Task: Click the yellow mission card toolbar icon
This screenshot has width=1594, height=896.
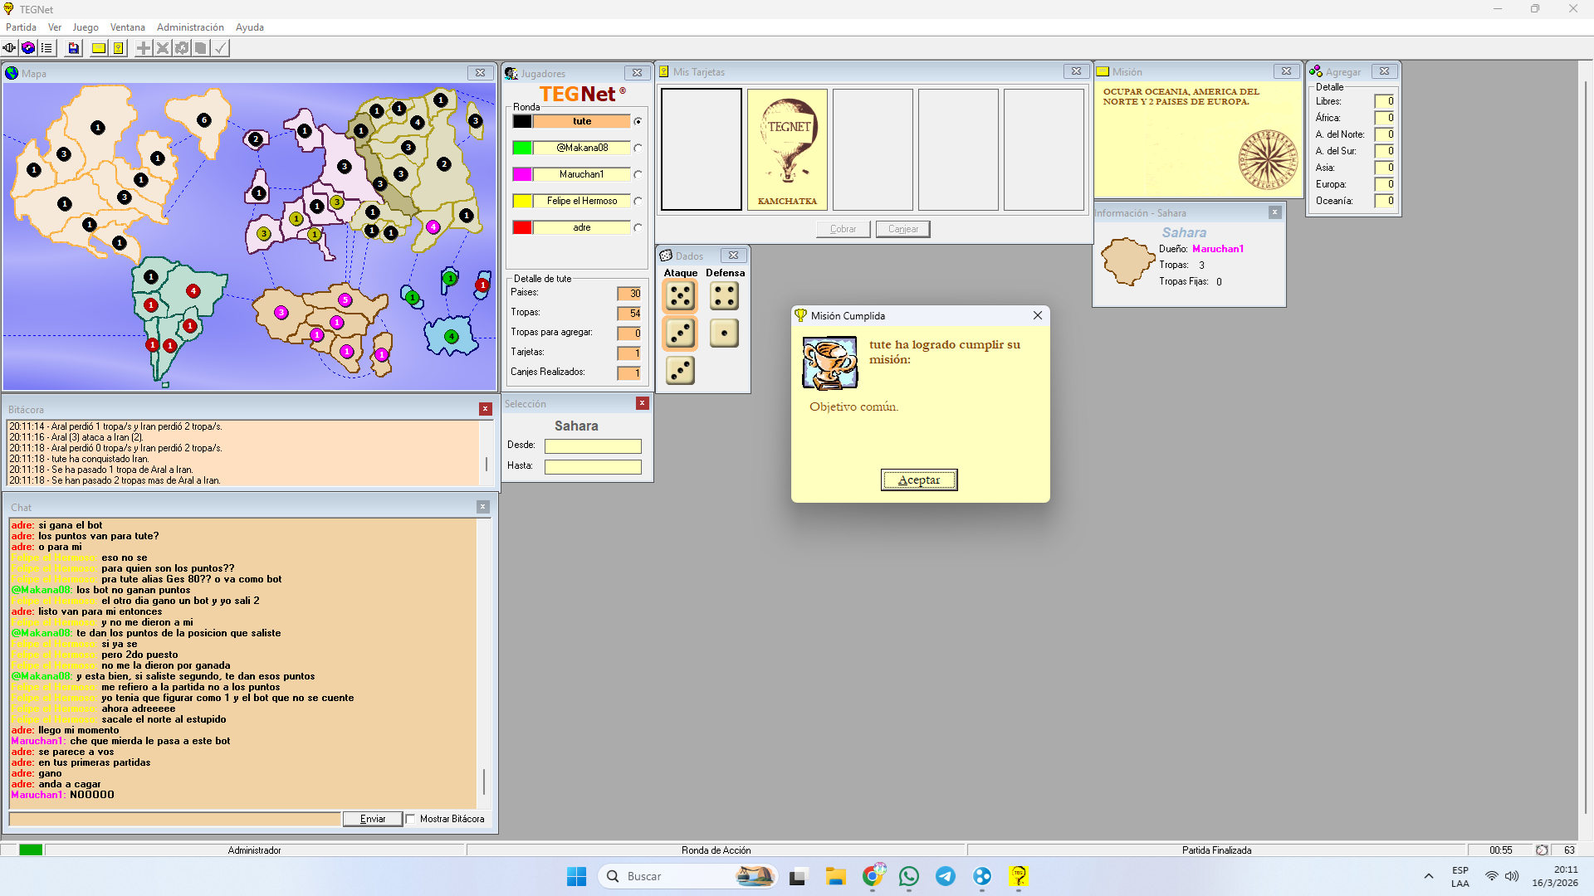Action: tap(99, 48)
